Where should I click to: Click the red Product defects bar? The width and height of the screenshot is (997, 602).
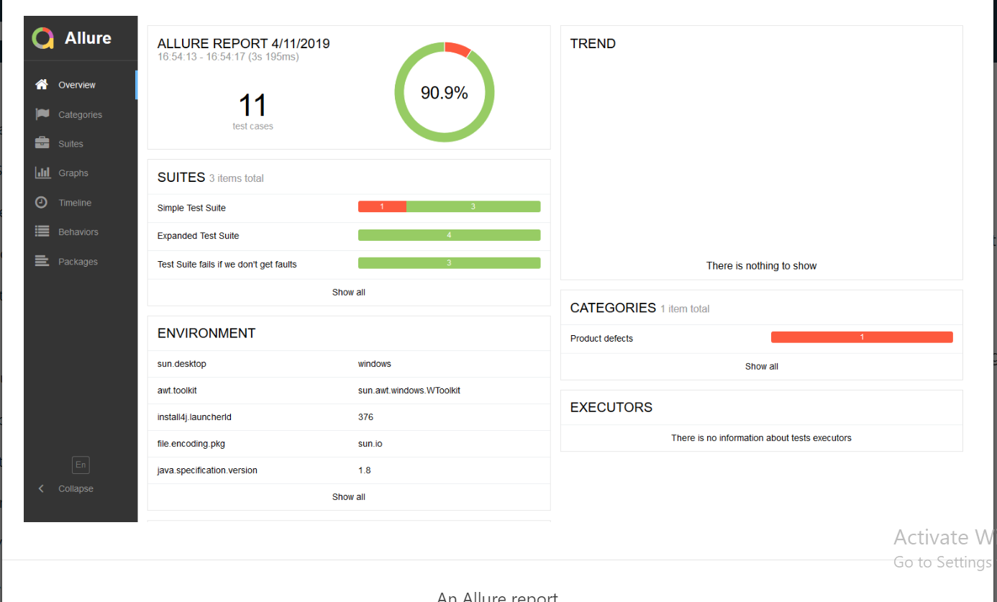pyautogui.click(x=862, y=337)
